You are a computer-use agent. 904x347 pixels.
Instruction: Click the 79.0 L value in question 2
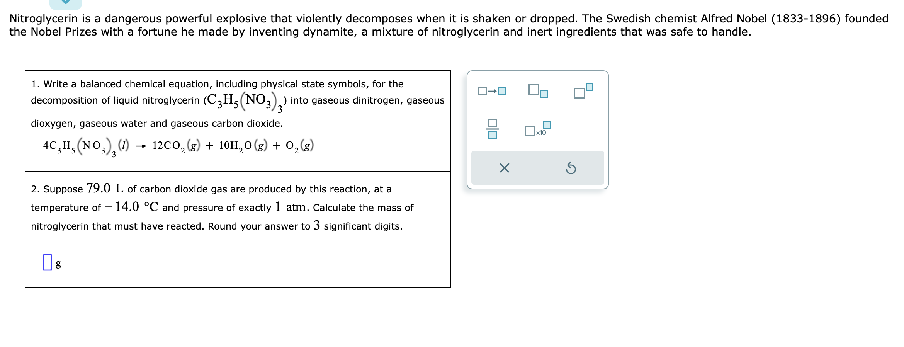[x=105, y=188]
